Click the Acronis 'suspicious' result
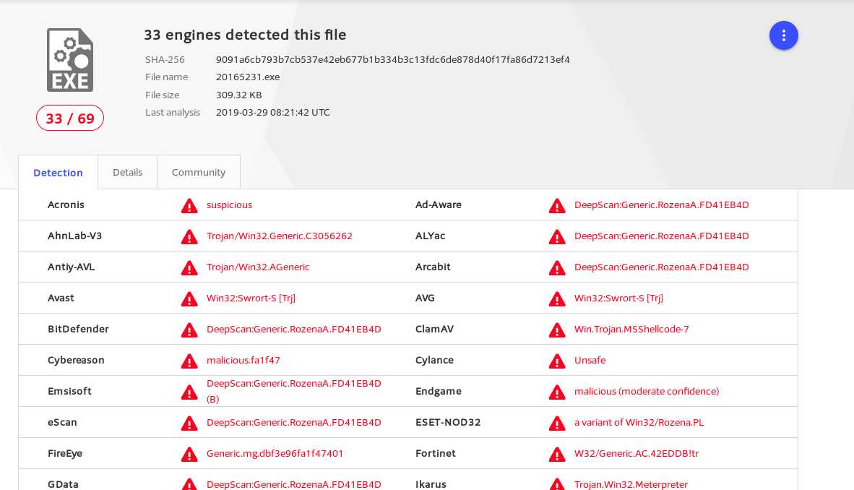Image resolution: width=854 pixels, height=490 pixels. [229, 205]
